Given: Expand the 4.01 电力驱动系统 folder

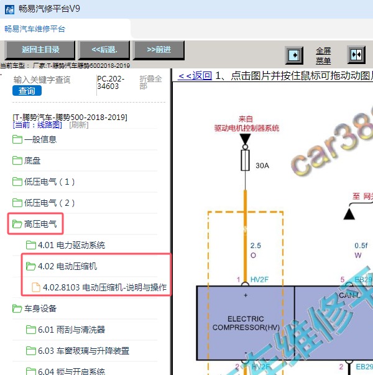Looking at the screenshot, I should pyautogui.click(x=71, y=245).
